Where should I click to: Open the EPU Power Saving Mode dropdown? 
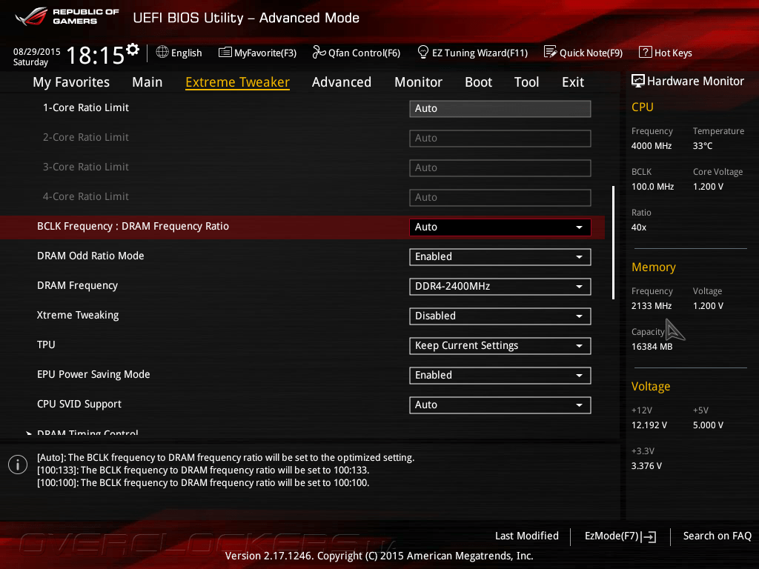500,376
